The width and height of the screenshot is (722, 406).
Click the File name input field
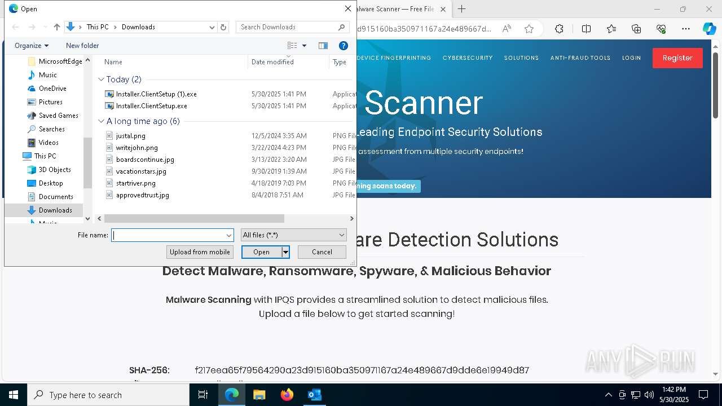[x=168, y=235]
